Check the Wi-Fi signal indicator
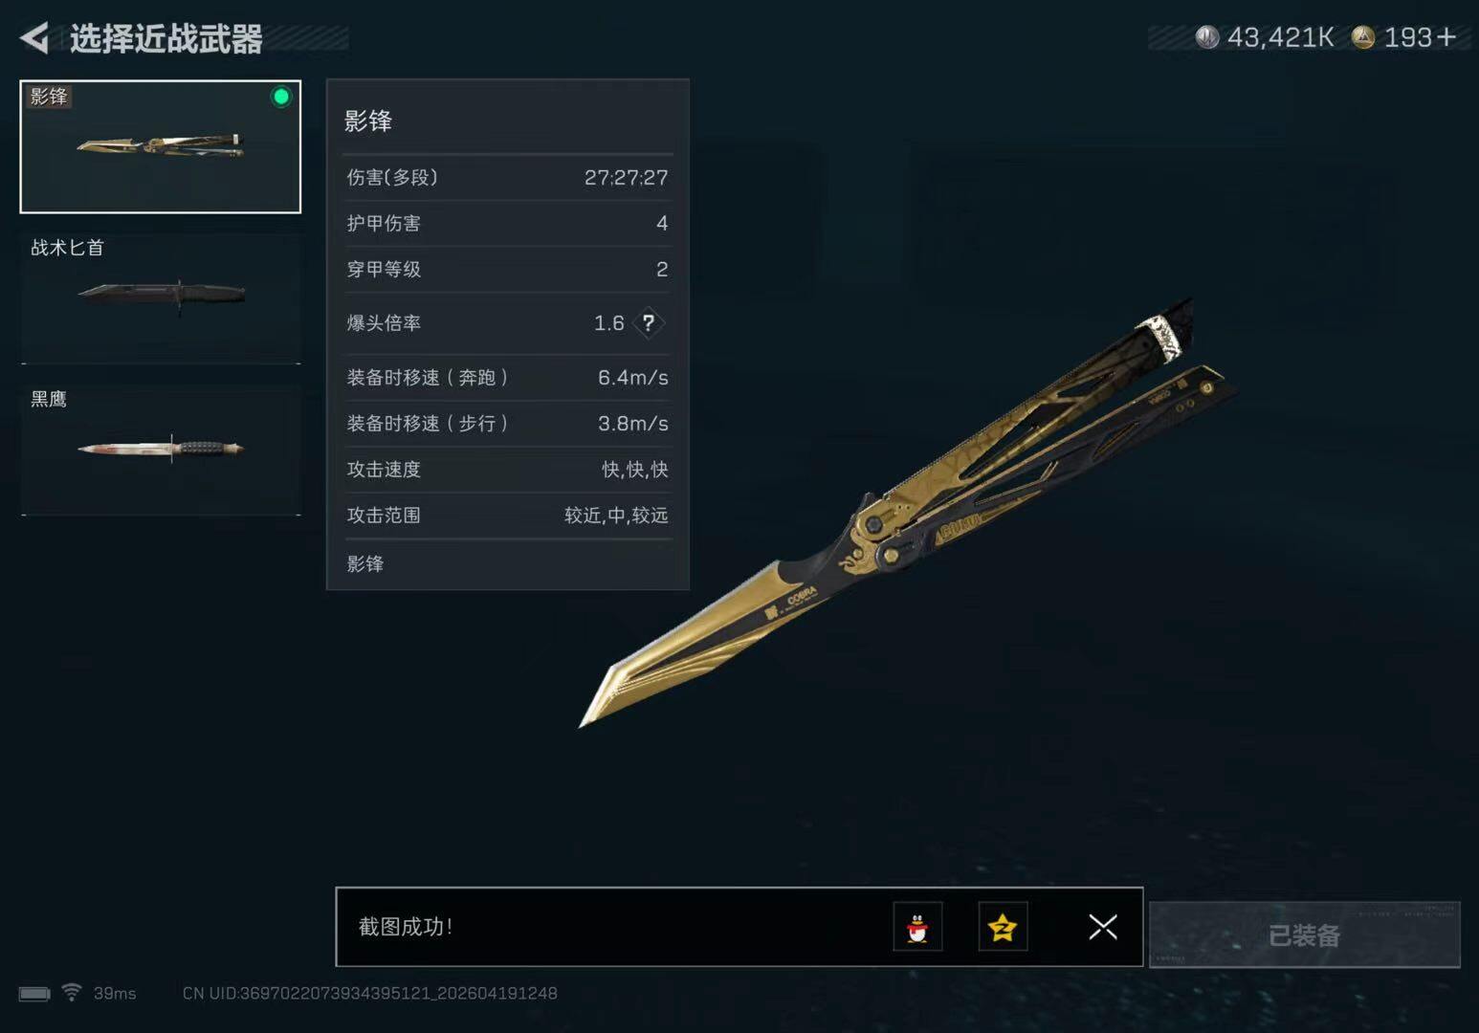The width and height of the screenshot is (1479, 1033). tap(71, 992)
